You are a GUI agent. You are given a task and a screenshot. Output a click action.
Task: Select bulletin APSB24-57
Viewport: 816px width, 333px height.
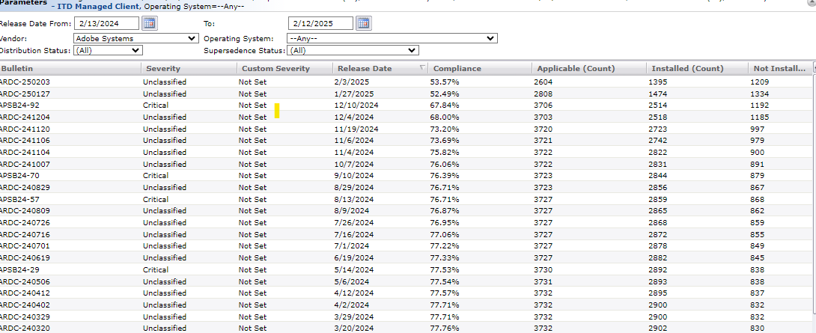pyautogui.click(x=19, y=199)
